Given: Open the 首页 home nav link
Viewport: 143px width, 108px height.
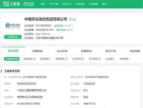Looking at the screenshot, I should coord(43,4).
